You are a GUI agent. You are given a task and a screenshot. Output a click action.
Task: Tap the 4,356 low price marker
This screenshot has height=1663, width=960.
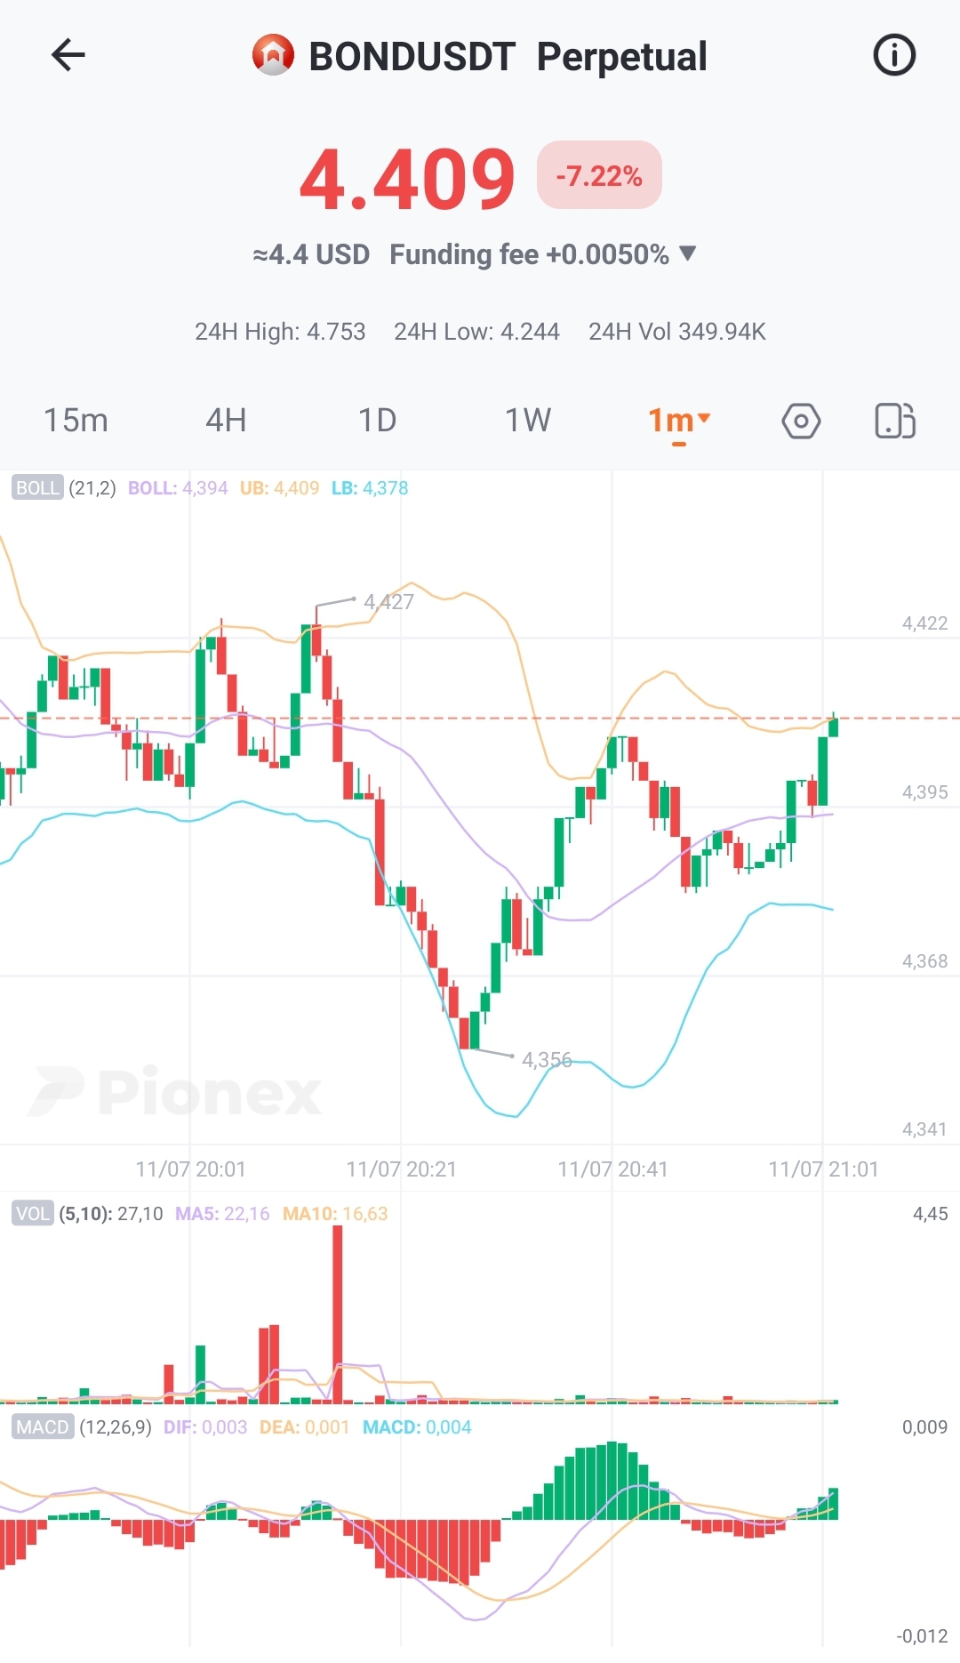coord(547,1060)
